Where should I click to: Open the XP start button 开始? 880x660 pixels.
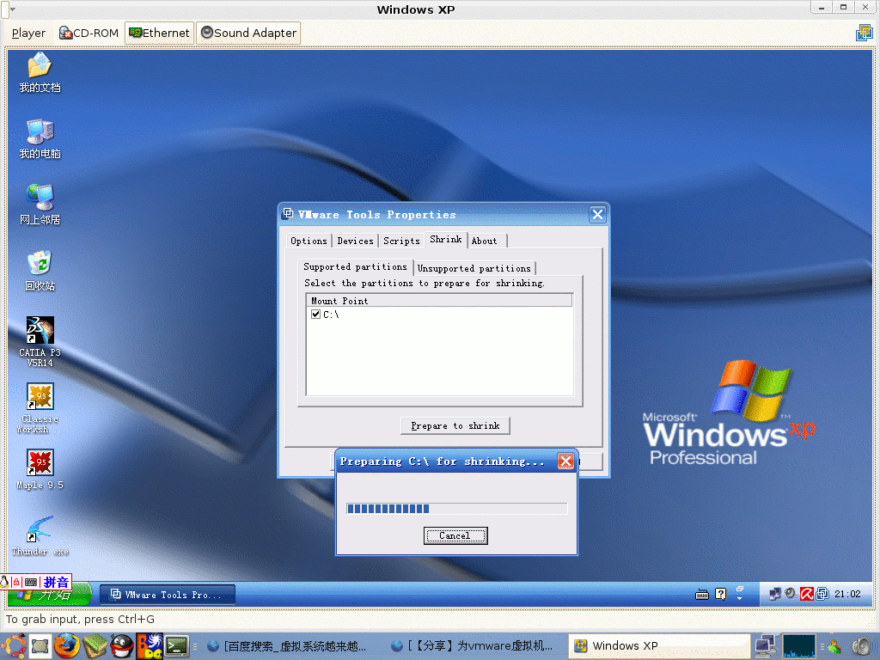coord(49,595)
